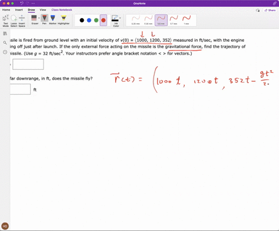The width and height of the screenshot is (279, 231).
Task: Pick the Highlighter tool
Action: pyautogui.click(x=63, y=20)
